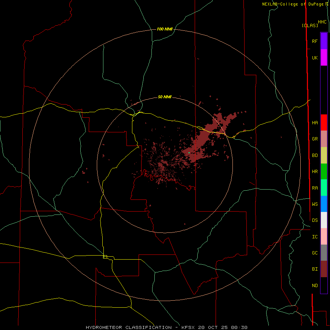The image size is (330, 330).
Task: Click the BI legend label
Action: (x=315, y=269)
